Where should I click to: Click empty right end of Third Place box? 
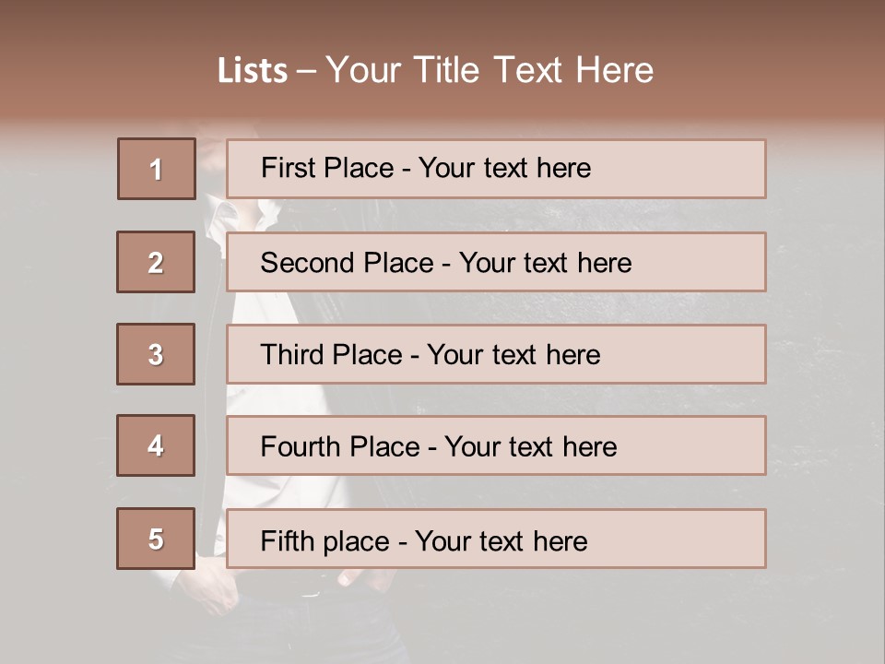[x=701, y=354]
